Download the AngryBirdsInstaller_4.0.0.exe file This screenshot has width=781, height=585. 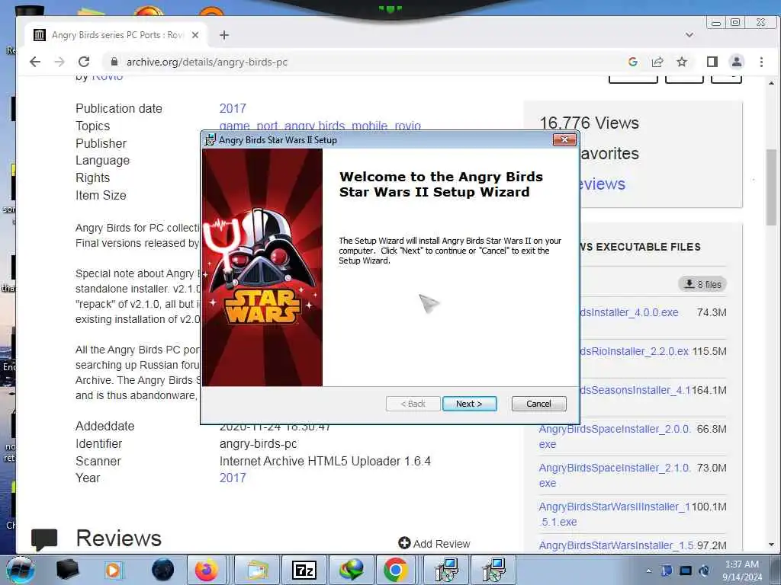click(x=628, y=312)
